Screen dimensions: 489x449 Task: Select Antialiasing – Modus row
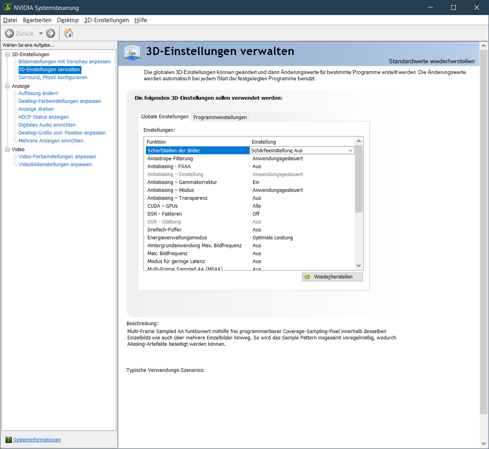point(250,190)
